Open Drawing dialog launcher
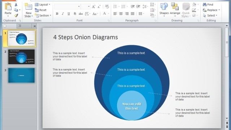 point(198,21)
